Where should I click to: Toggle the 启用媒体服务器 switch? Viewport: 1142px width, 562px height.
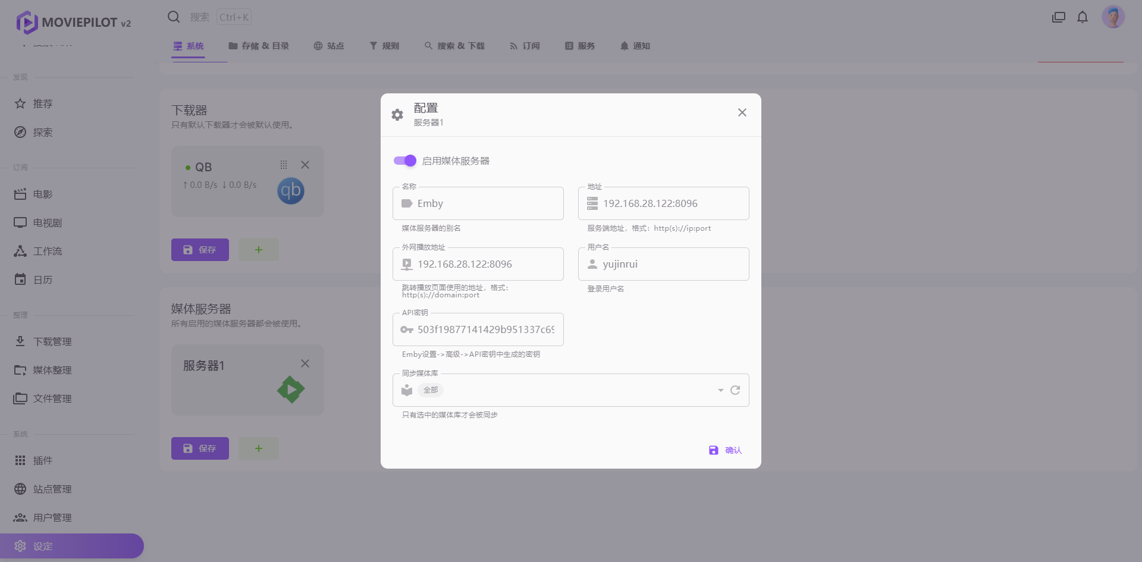[x=405, y=161]
